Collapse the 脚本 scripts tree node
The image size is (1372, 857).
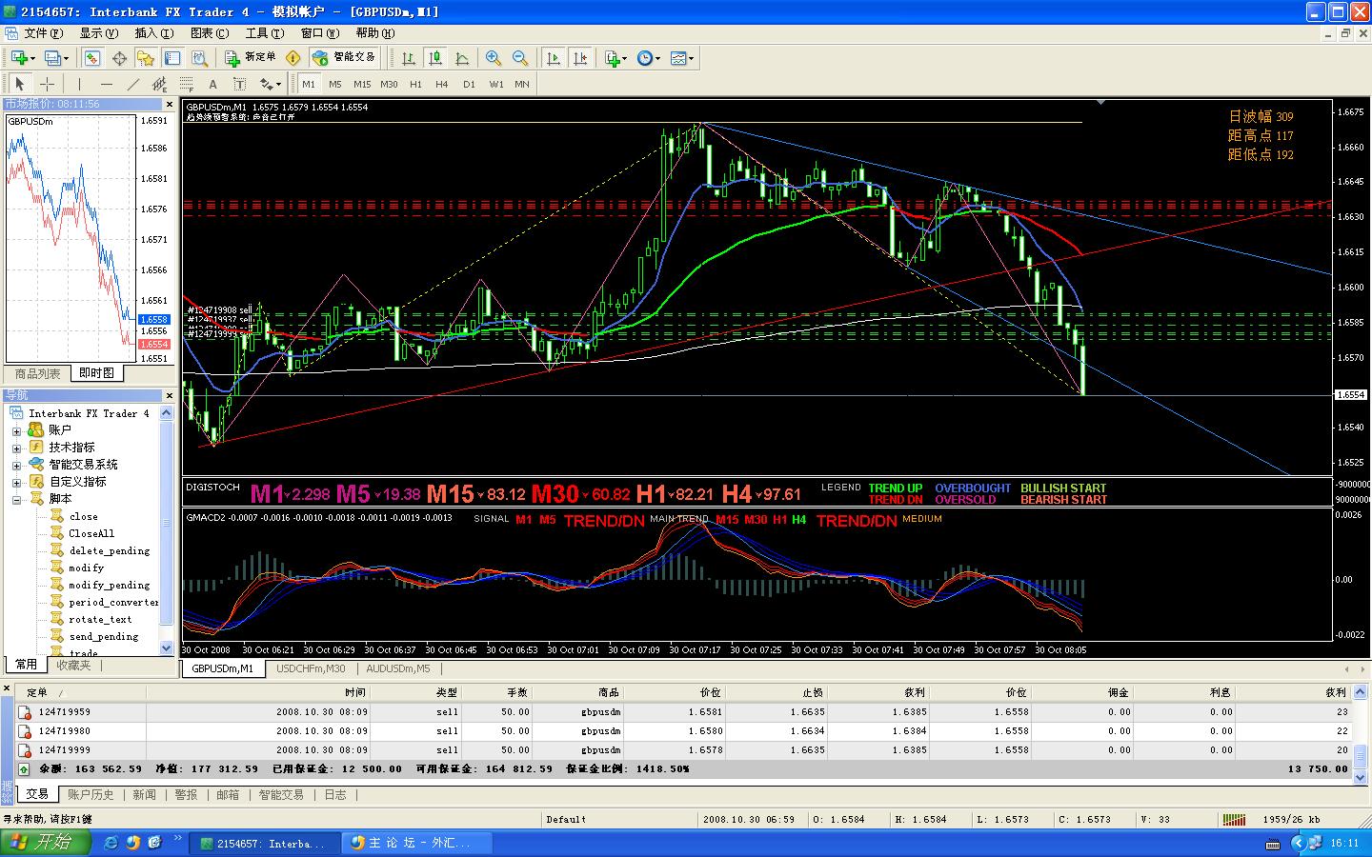point(16,499)
